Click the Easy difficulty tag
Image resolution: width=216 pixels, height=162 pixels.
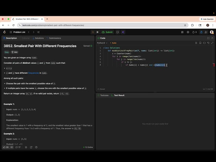coord(7,52)
